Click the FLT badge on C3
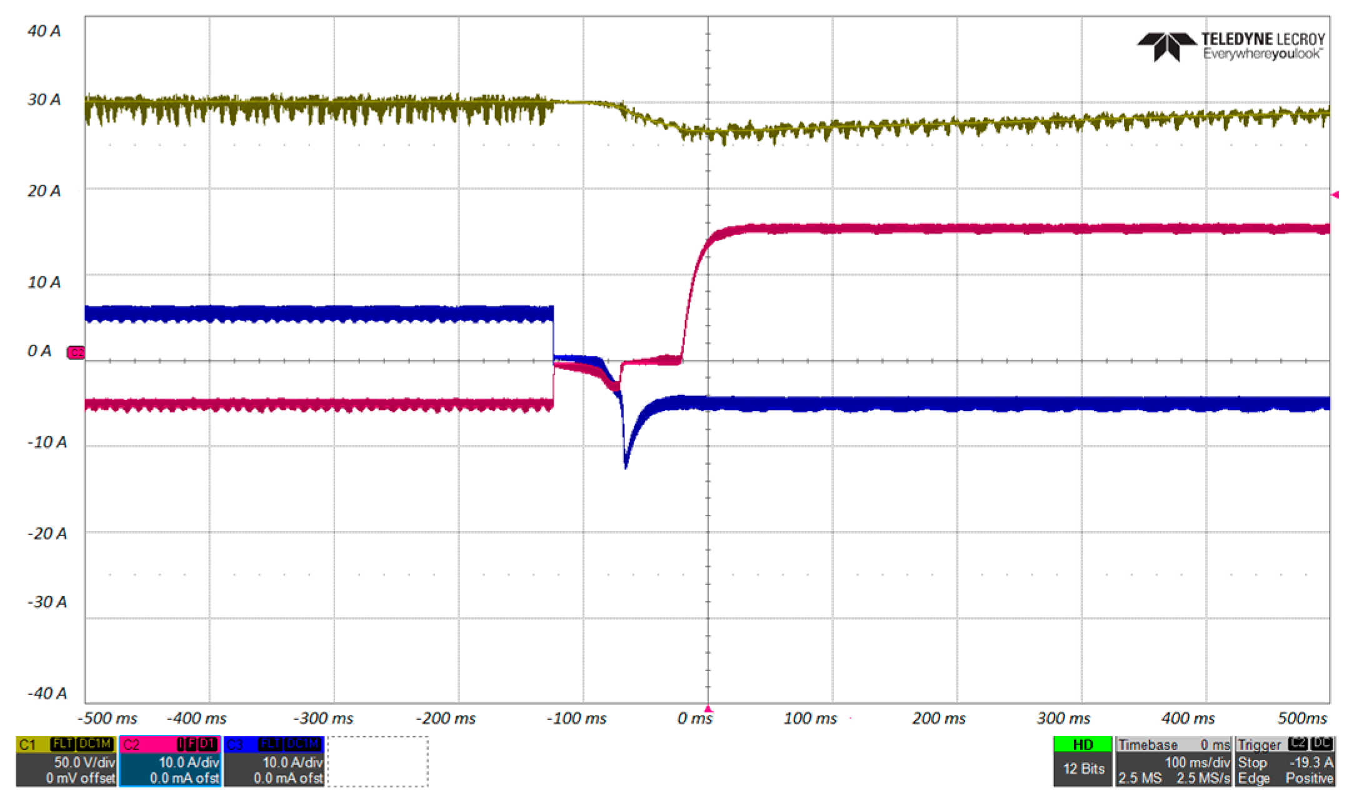This screenshot has height=803, width=1359. coord(269,744)
